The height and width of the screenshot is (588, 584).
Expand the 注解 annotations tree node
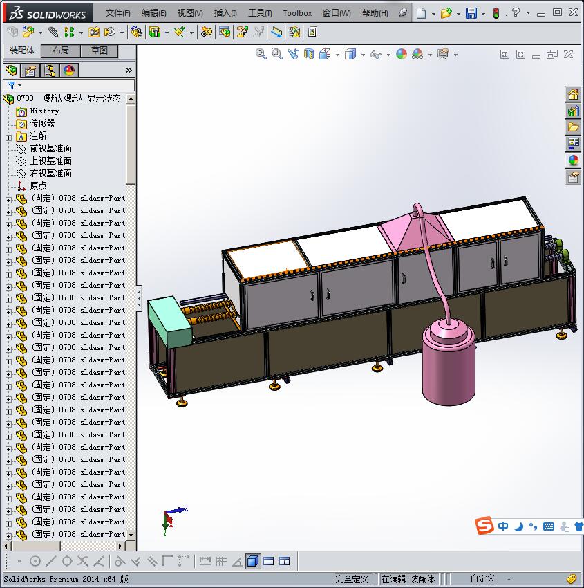[8, 138]
